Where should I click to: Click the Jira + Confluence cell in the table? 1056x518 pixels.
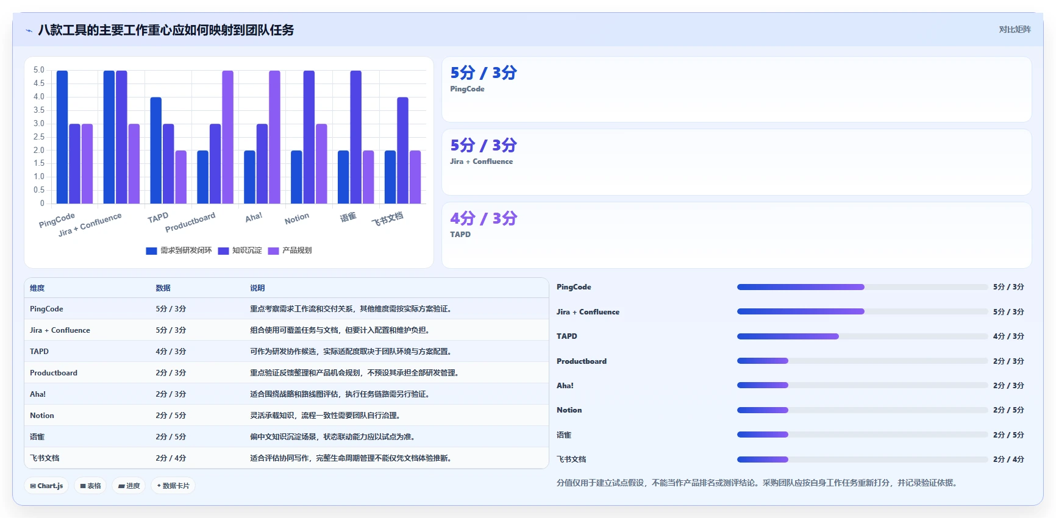point(60,330)
